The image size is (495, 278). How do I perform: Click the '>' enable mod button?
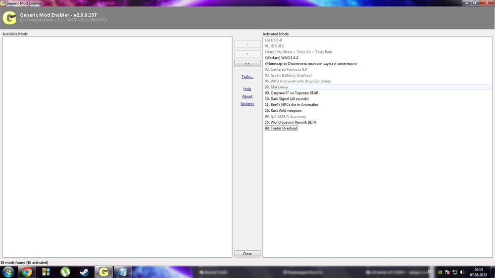coord(247,45)
